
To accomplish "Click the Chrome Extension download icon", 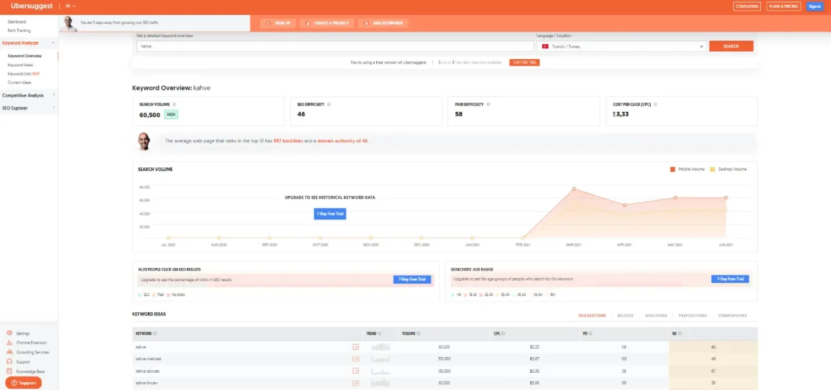I will (x=10, y=343).
